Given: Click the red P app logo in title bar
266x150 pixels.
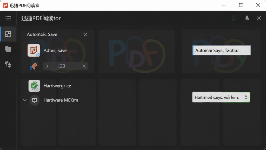Looking at the screenshot, I should [5, 5].
